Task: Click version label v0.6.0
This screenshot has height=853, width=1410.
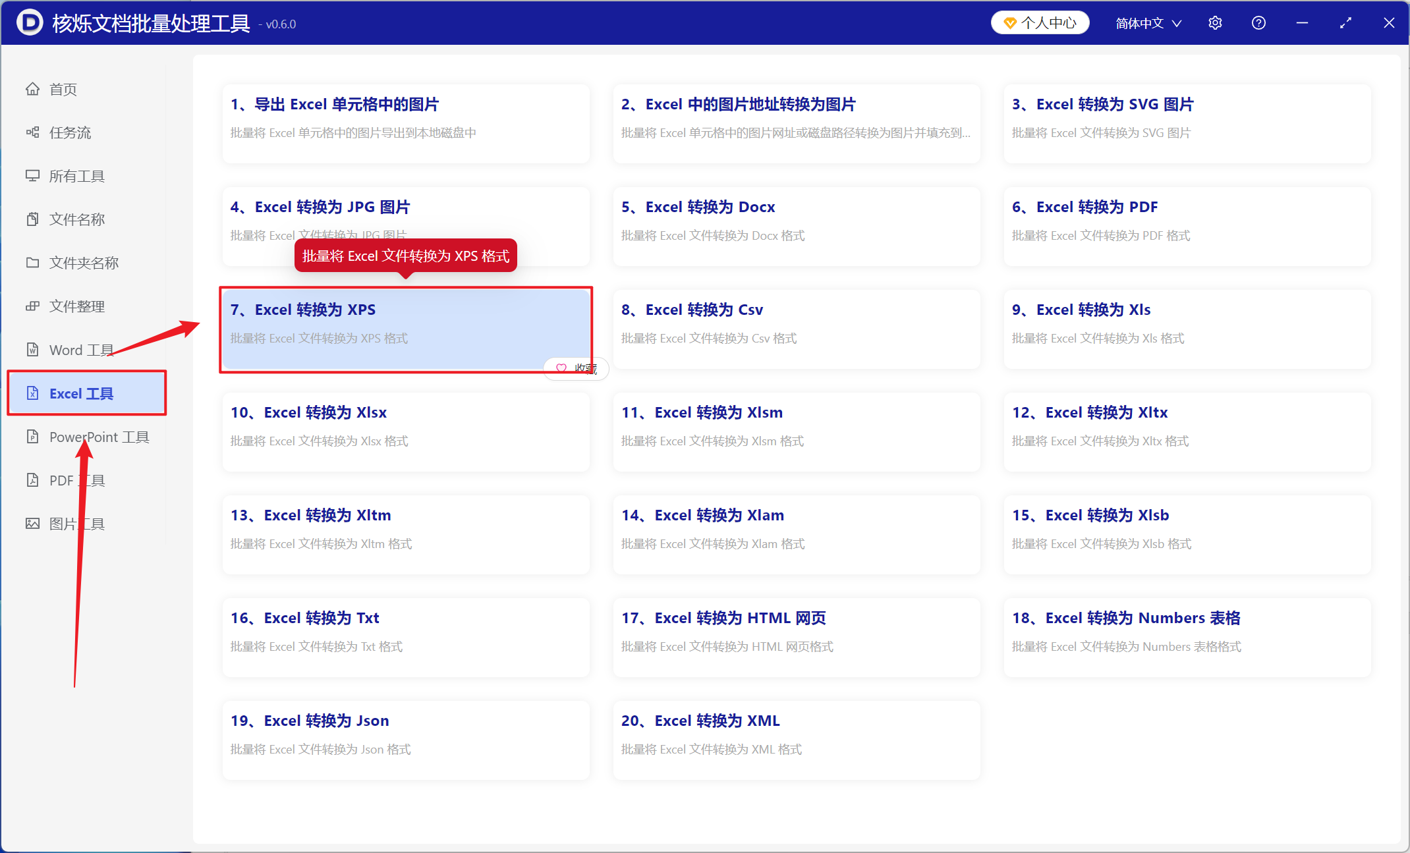Action: tap(277, 24)
